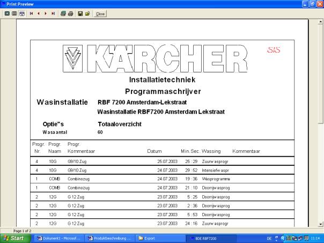Image resolution: width=324 pixels, height=243 pixels.
Task: Click the monitor icon beside the clock
Action: [x=306, y=239]
